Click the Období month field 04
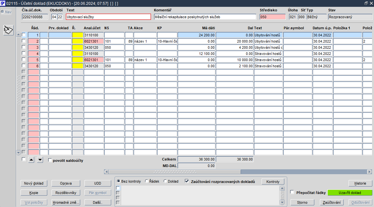Screen dimensions: 374x207 tap(54, 17)
